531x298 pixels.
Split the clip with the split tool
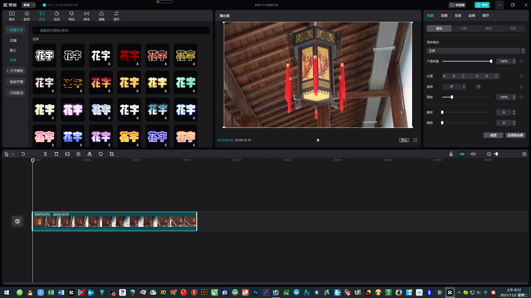tap(45, 154)
